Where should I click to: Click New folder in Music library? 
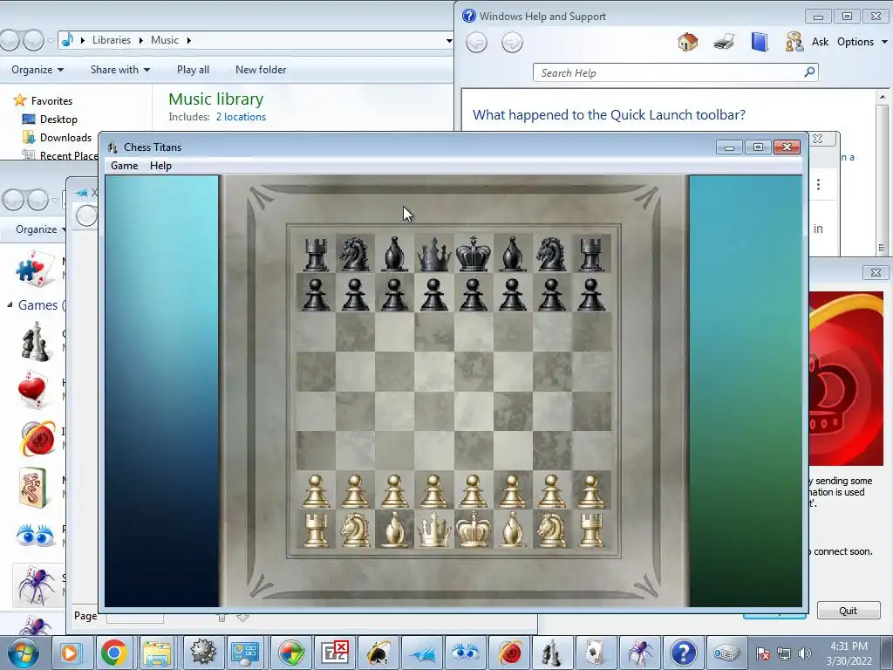point(261,70)
